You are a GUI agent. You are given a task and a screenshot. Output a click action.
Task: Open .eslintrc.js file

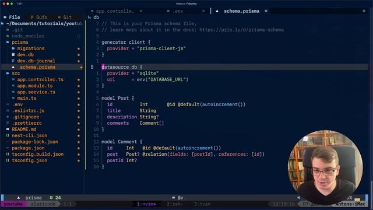(28, 110)
